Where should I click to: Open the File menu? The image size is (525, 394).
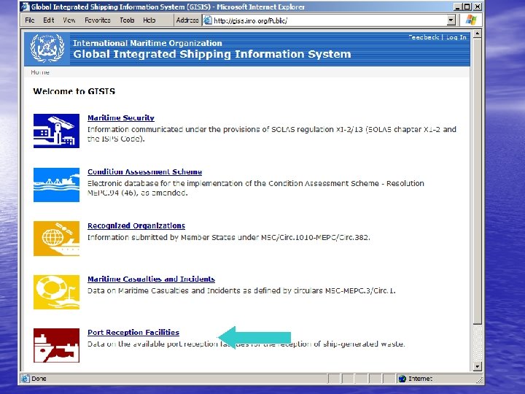pyautogui.click(x=30, y=20)
